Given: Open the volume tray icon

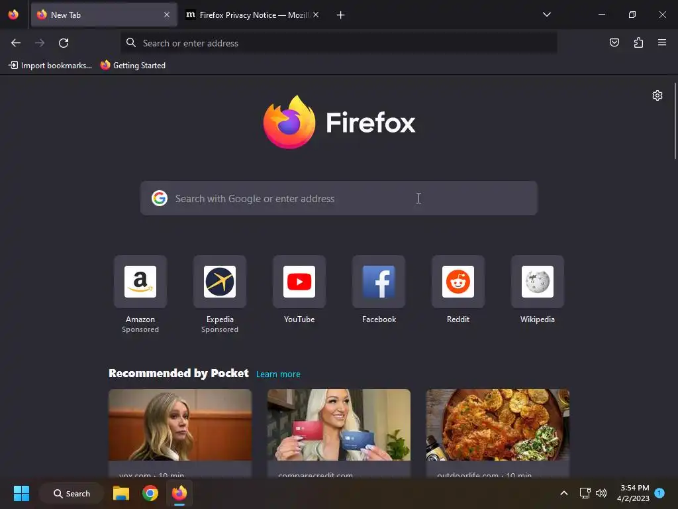Looking at the screenshot, I should click(601, 493).
